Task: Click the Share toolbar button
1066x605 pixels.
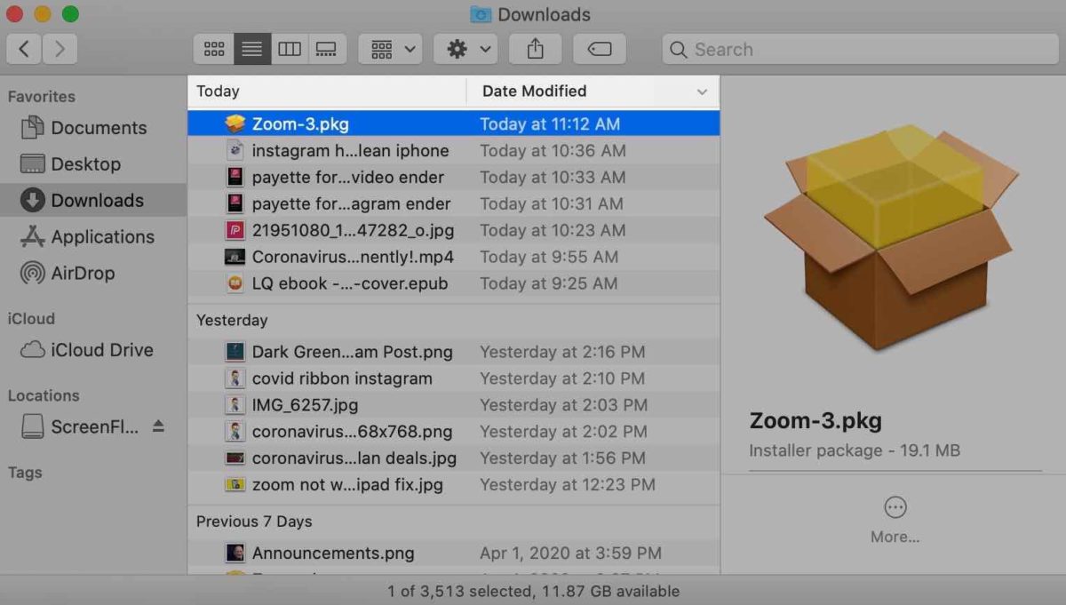Action: [535, 49]
